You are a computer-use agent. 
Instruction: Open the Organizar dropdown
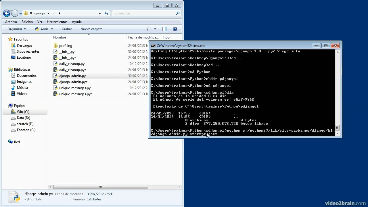point(17,29)
